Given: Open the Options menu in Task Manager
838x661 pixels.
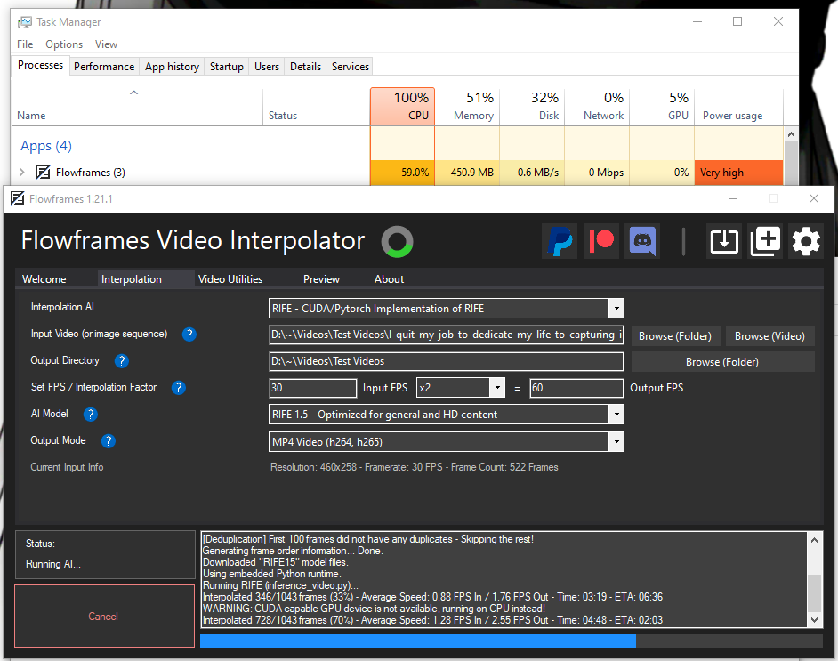Looking at the screenshot, I should [63, 44].
